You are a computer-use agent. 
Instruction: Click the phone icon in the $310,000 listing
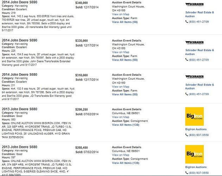tap(186, 94)
